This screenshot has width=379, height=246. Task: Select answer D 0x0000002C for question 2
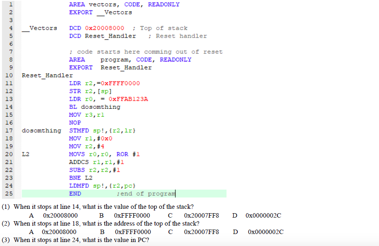[x=265, y=232]
